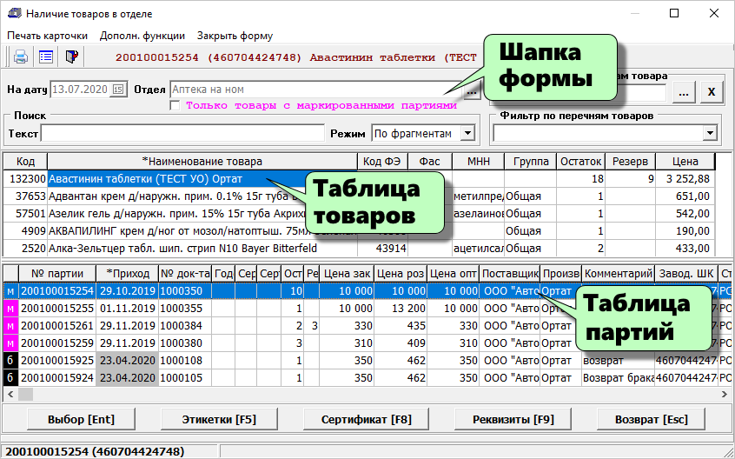
Task: Click the Возврат [Esc] button
Action: tap(651, 419)
